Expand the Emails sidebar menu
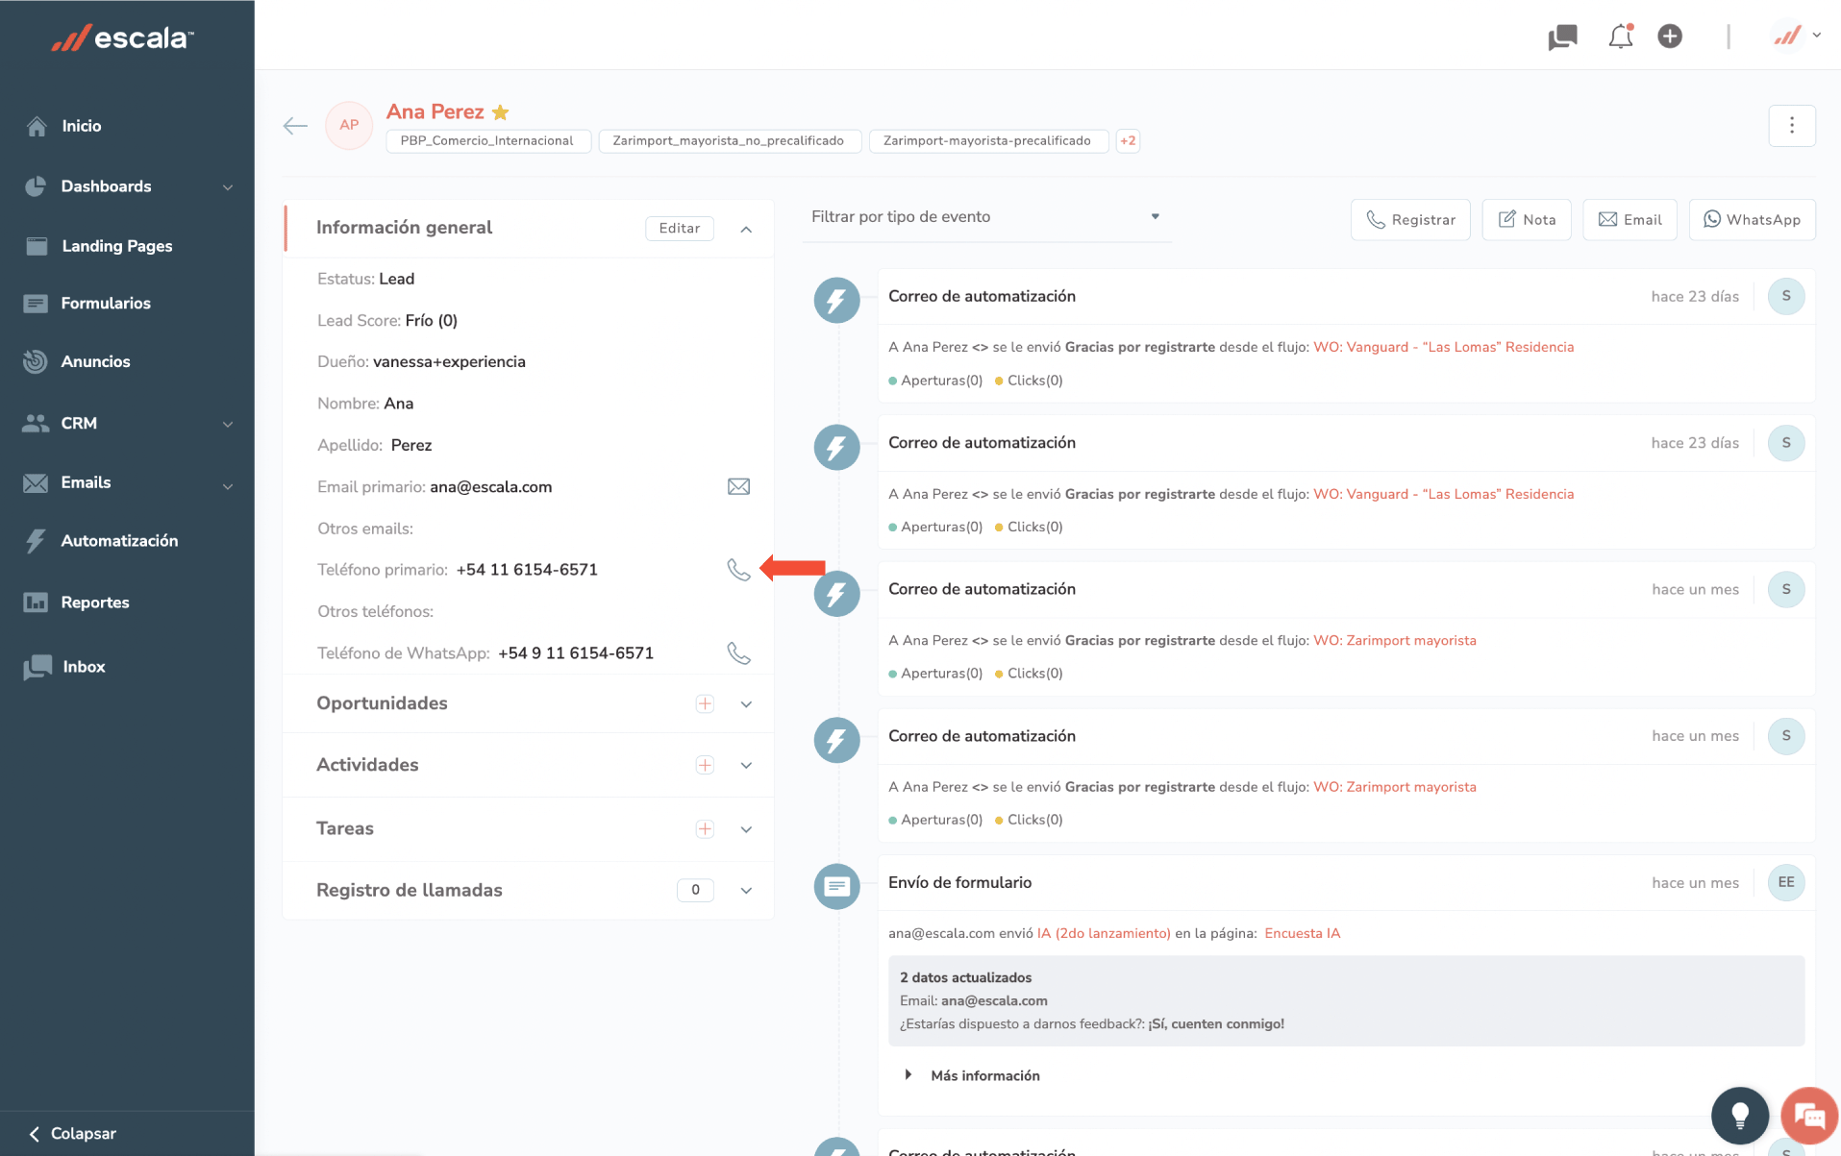 [127, 483]
